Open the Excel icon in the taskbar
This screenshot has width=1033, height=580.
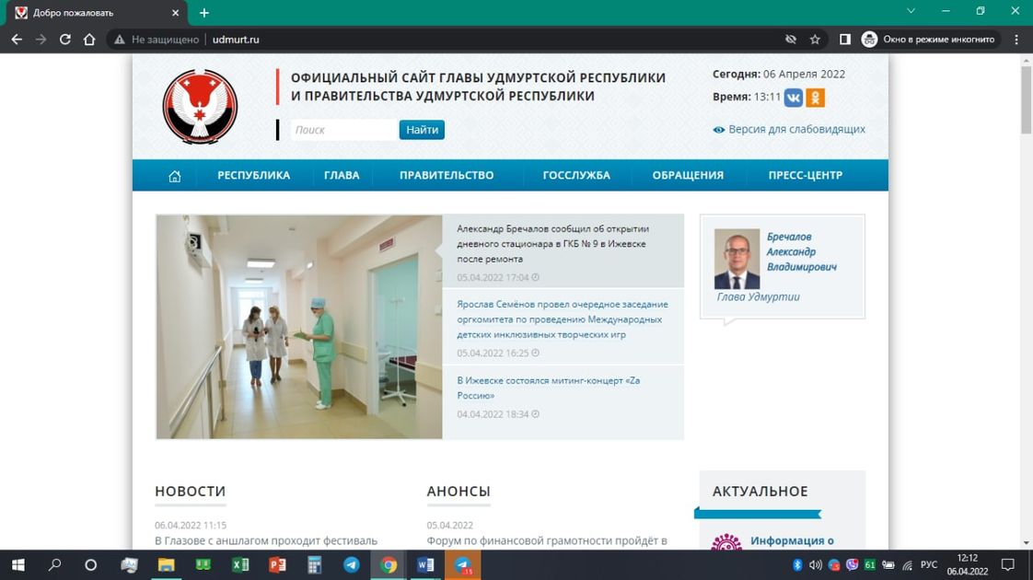239,564
